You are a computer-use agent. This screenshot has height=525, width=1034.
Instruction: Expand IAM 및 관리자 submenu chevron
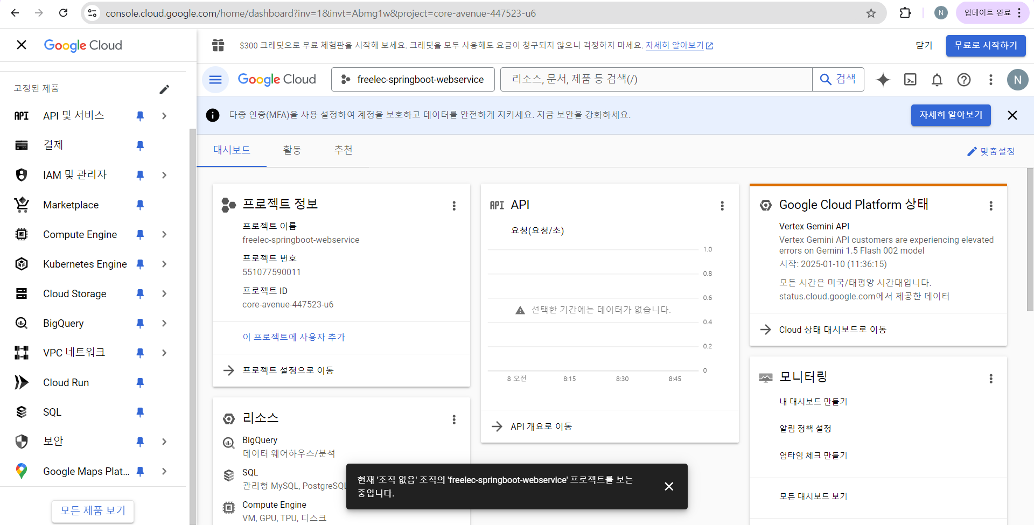(164, 175)
